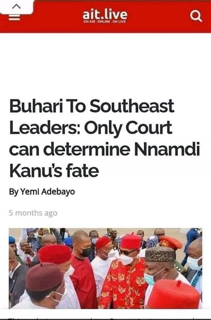Viewport: 211px width, 320px height.
Task: Open the search magnifier icon
Action: tap(196, 16)
